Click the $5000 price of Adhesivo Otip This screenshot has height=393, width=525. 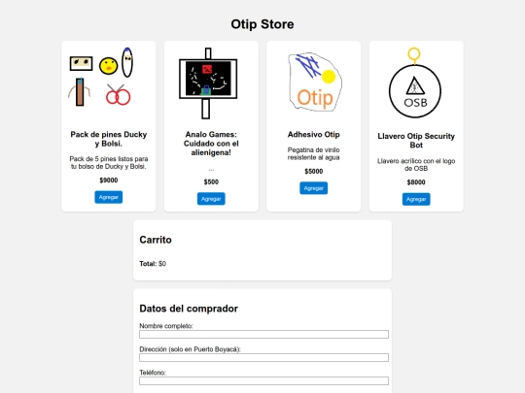[314, 172]
